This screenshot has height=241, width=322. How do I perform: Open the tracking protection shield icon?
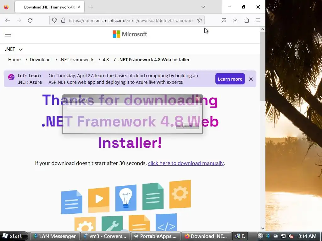(54, 20)
